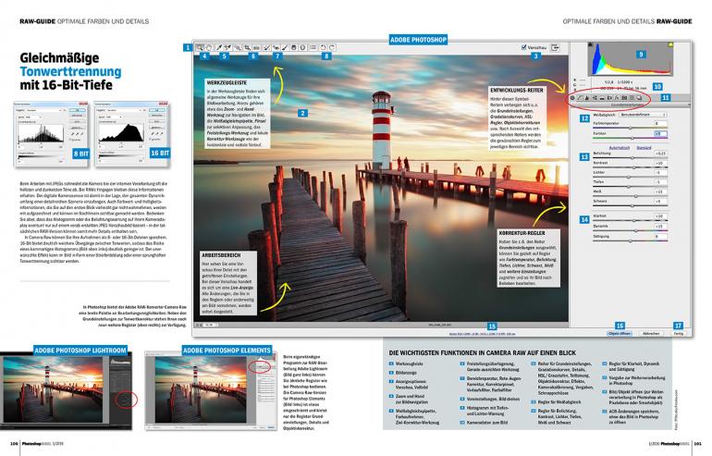Open workflow options link below the image
The height and width of the screenshot is (456, 712).
(483, 334)
